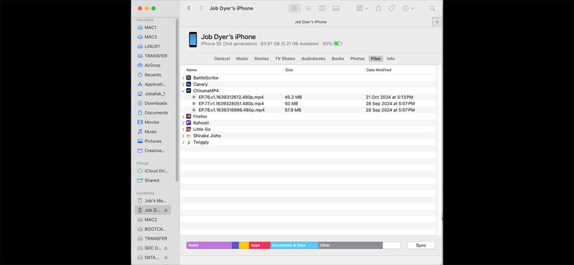
Task: Open the Movies tab
Action: pyautogui.click(x=261, y=58)
